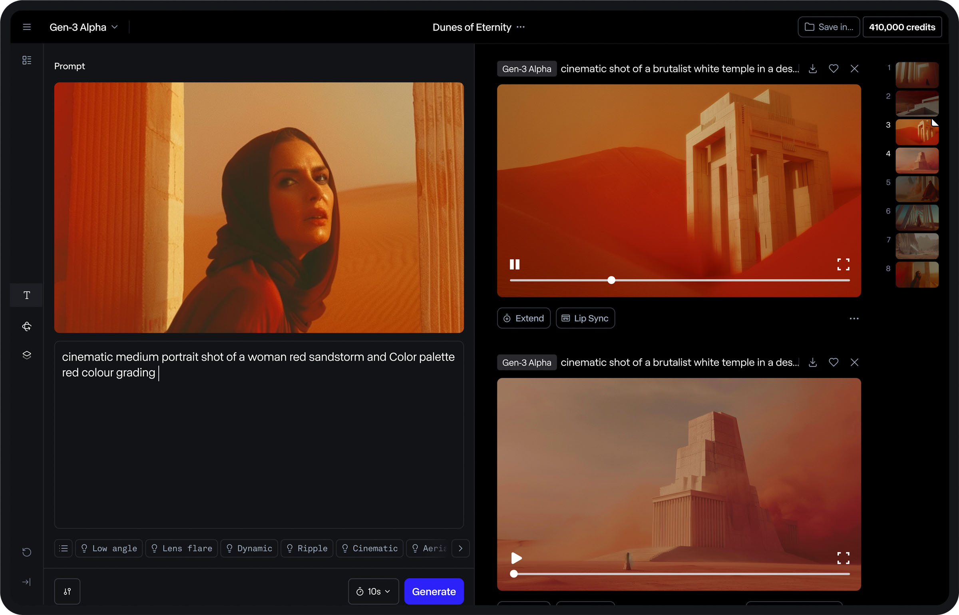Viewport: 959px width, 615px height.
Task: Download the first generated temple video
Action: [x=812, y=69]
